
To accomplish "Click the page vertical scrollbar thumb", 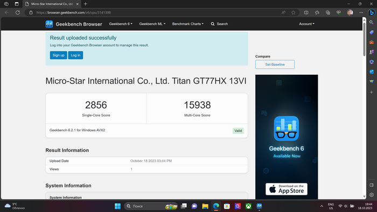I will (x=364, y=40).
